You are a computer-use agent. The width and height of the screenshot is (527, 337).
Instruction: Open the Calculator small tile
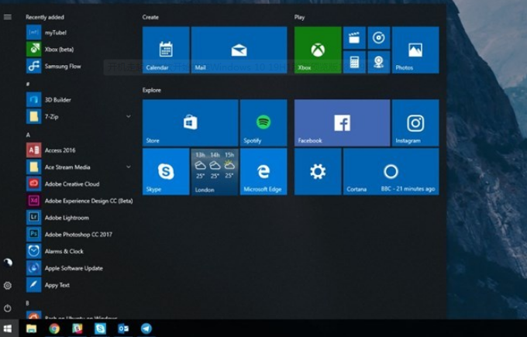(x=354, y=62)
